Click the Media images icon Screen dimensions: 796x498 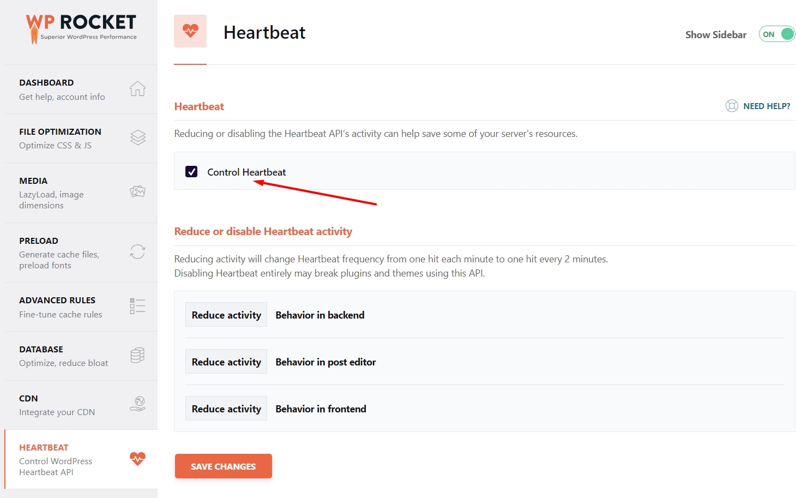coord(137,191)
